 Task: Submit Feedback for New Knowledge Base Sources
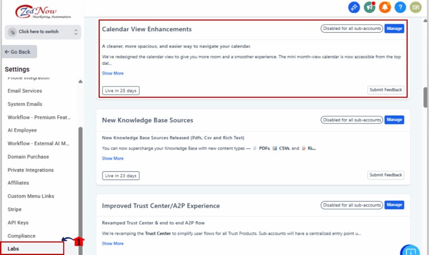(385, 175)
